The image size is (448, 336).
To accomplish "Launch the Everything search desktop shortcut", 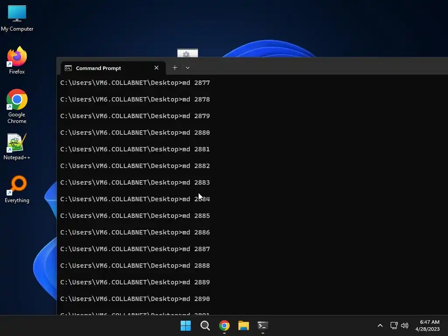I will [x=17, y=189].
